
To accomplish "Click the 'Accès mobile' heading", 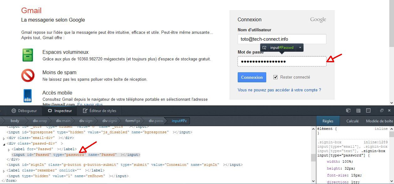I will 57,93.
